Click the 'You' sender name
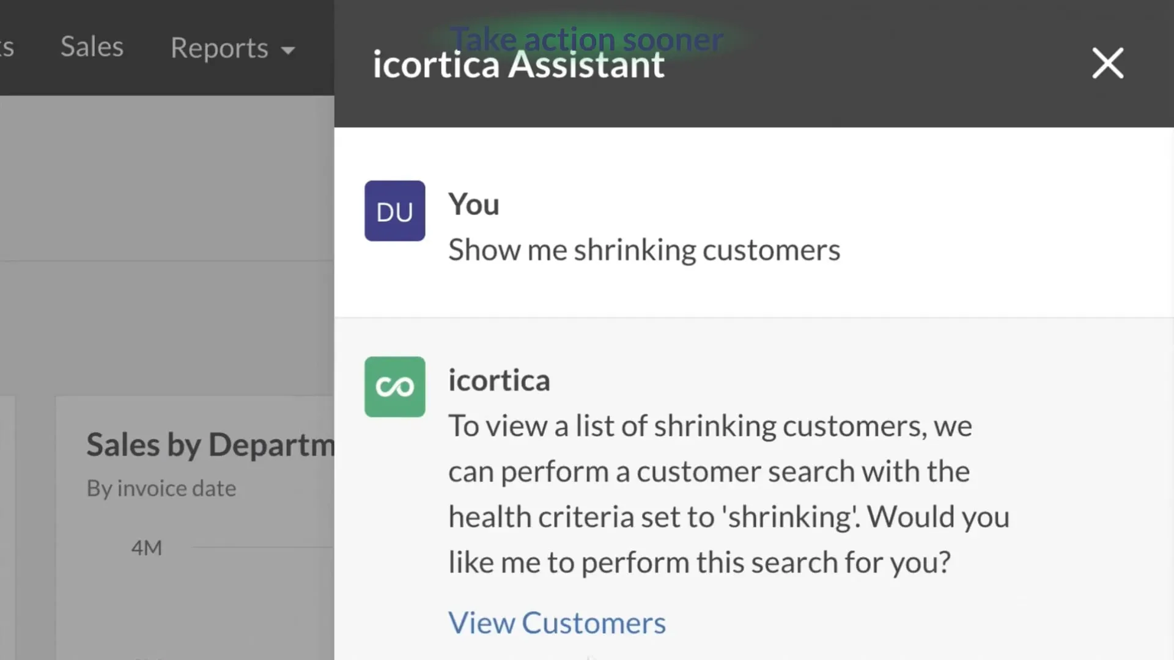Viewport: 1174px width, 660px height. coord(473,204)
